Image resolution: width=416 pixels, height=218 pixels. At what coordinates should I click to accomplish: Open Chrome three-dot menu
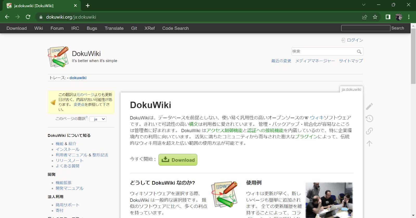(409, 17)
